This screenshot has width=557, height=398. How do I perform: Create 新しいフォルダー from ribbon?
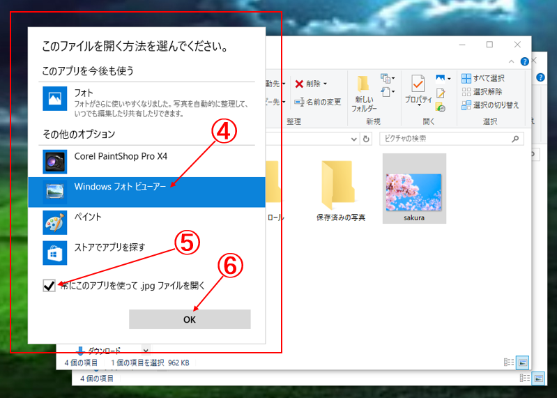364,93
